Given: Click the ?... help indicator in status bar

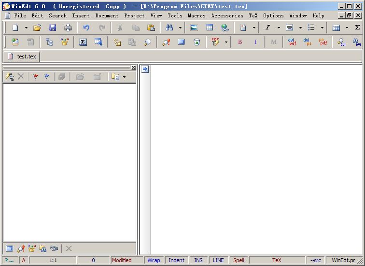Looking at the screenshot, I should pos(9,260).
